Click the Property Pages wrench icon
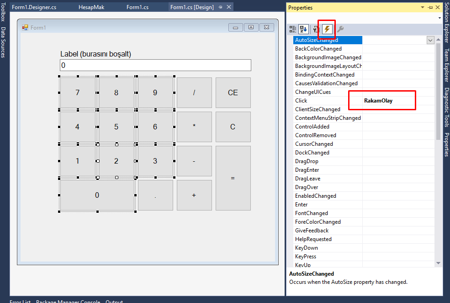 [x=340, y=29]
